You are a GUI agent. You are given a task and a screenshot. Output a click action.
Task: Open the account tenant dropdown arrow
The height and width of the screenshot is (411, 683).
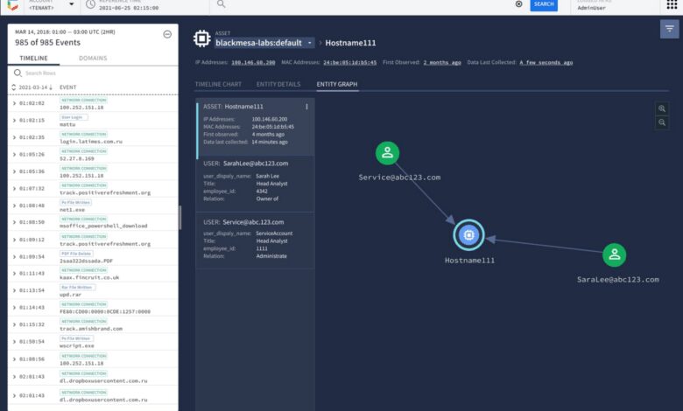[x=72, y=4]
